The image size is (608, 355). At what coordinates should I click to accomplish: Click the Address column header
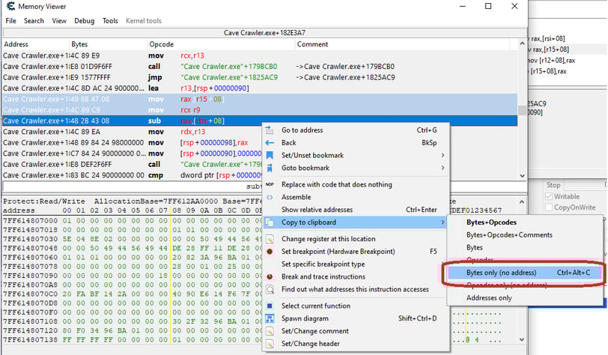point(36,44)
